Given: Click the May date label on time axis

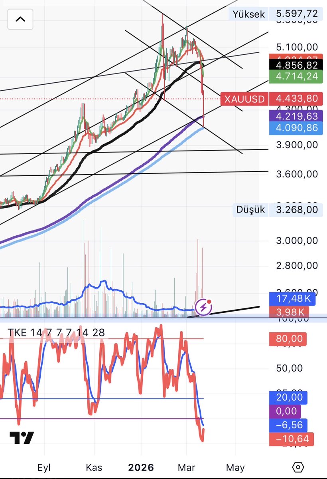Looking at the screenshot, I should pyautogui.click(x=235, y=467).
